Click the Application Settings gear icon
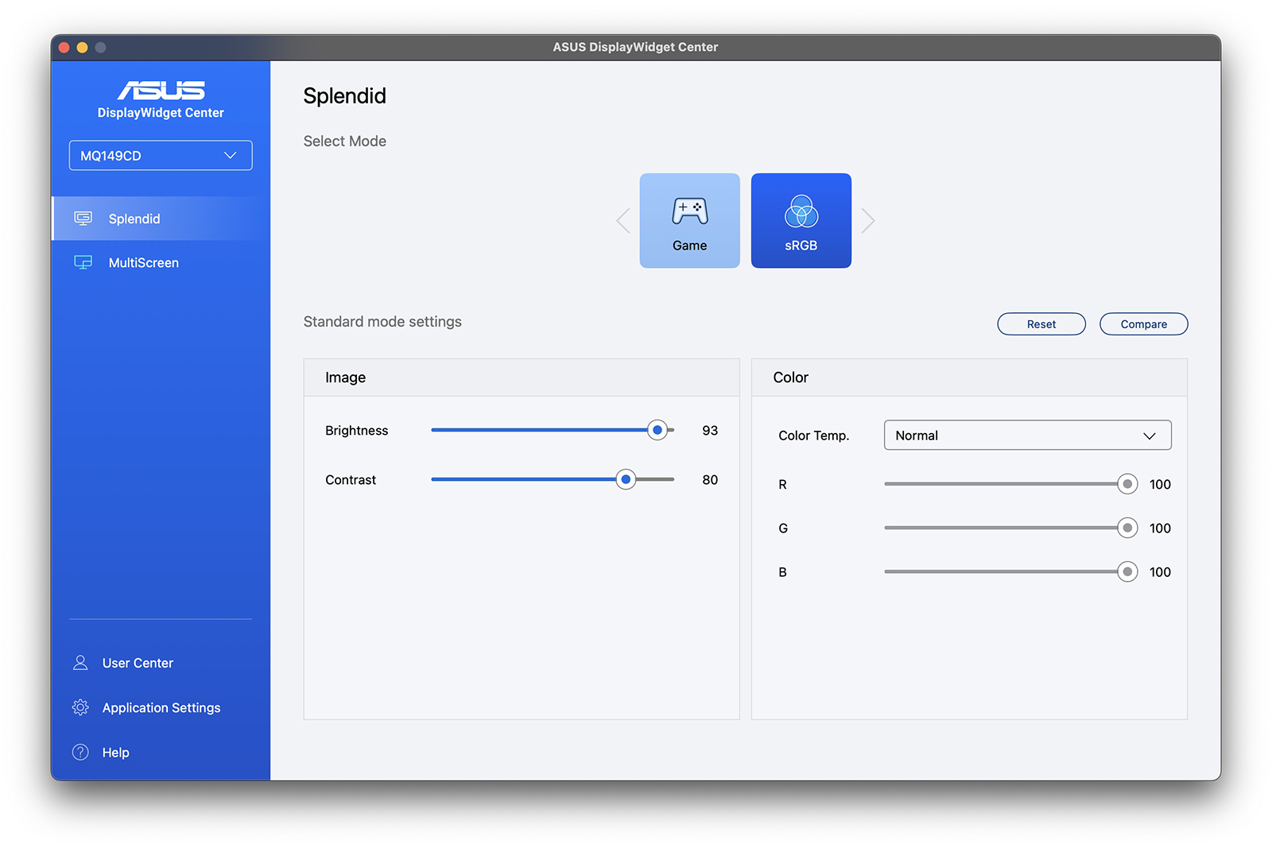This screenshot has height=848, width=1272. point(80,707)
